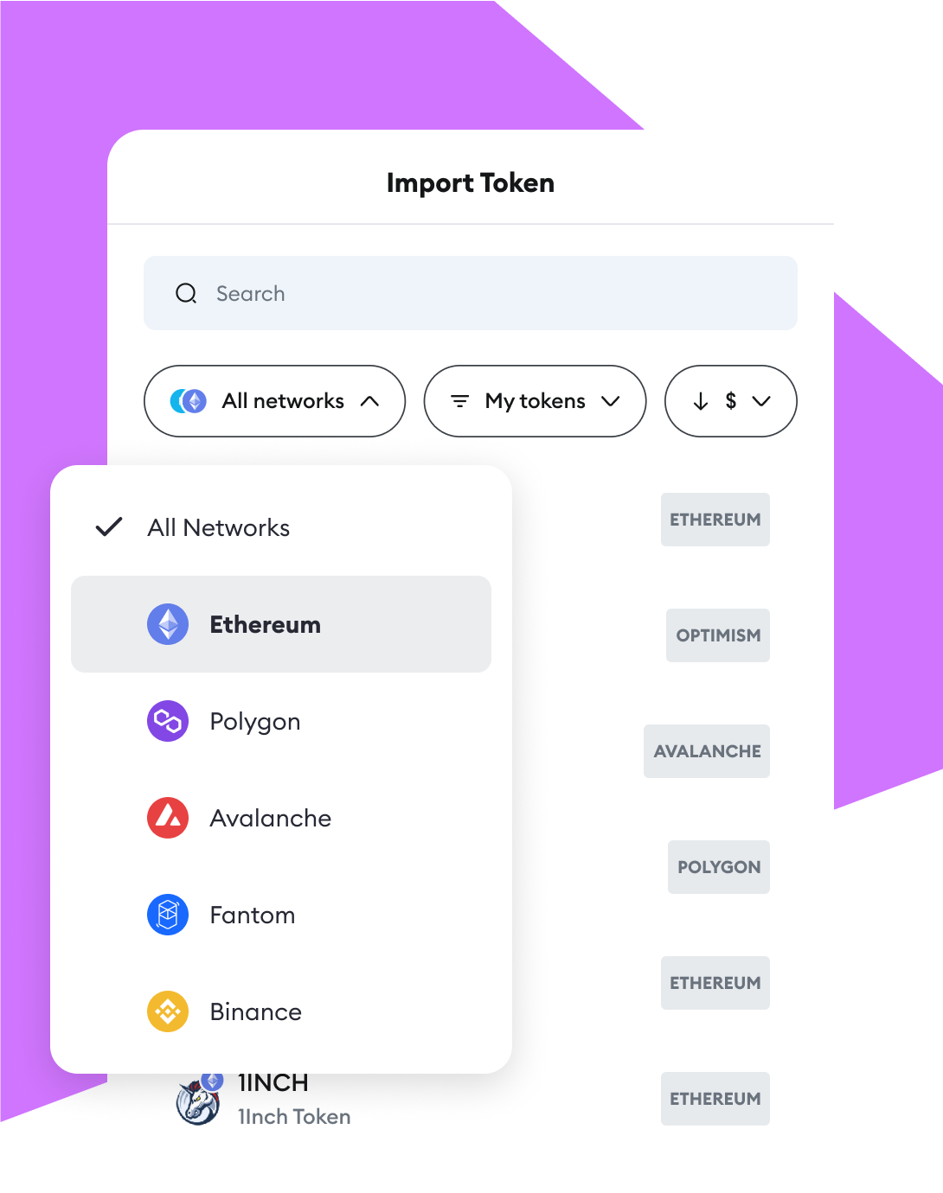This screenshot has width=943, height=1193.
Task: Click the down arrow sort icon
Action: coord(701,401)
